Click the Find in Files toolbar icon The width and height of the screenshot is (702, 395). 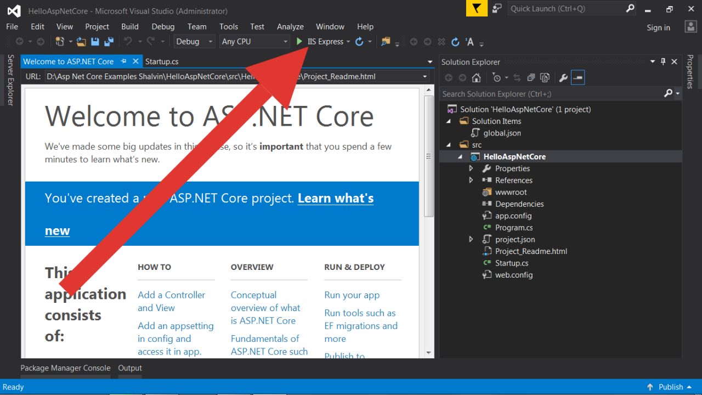[386, 42]
